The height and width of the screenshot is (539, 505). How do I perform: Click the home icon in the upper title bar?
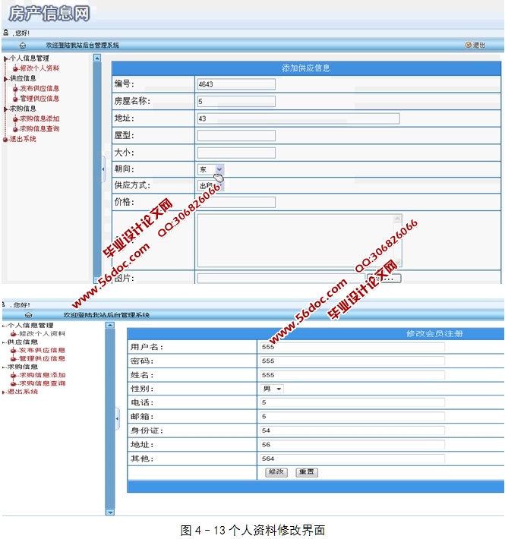pyautogui.click(x=23, y=46)
